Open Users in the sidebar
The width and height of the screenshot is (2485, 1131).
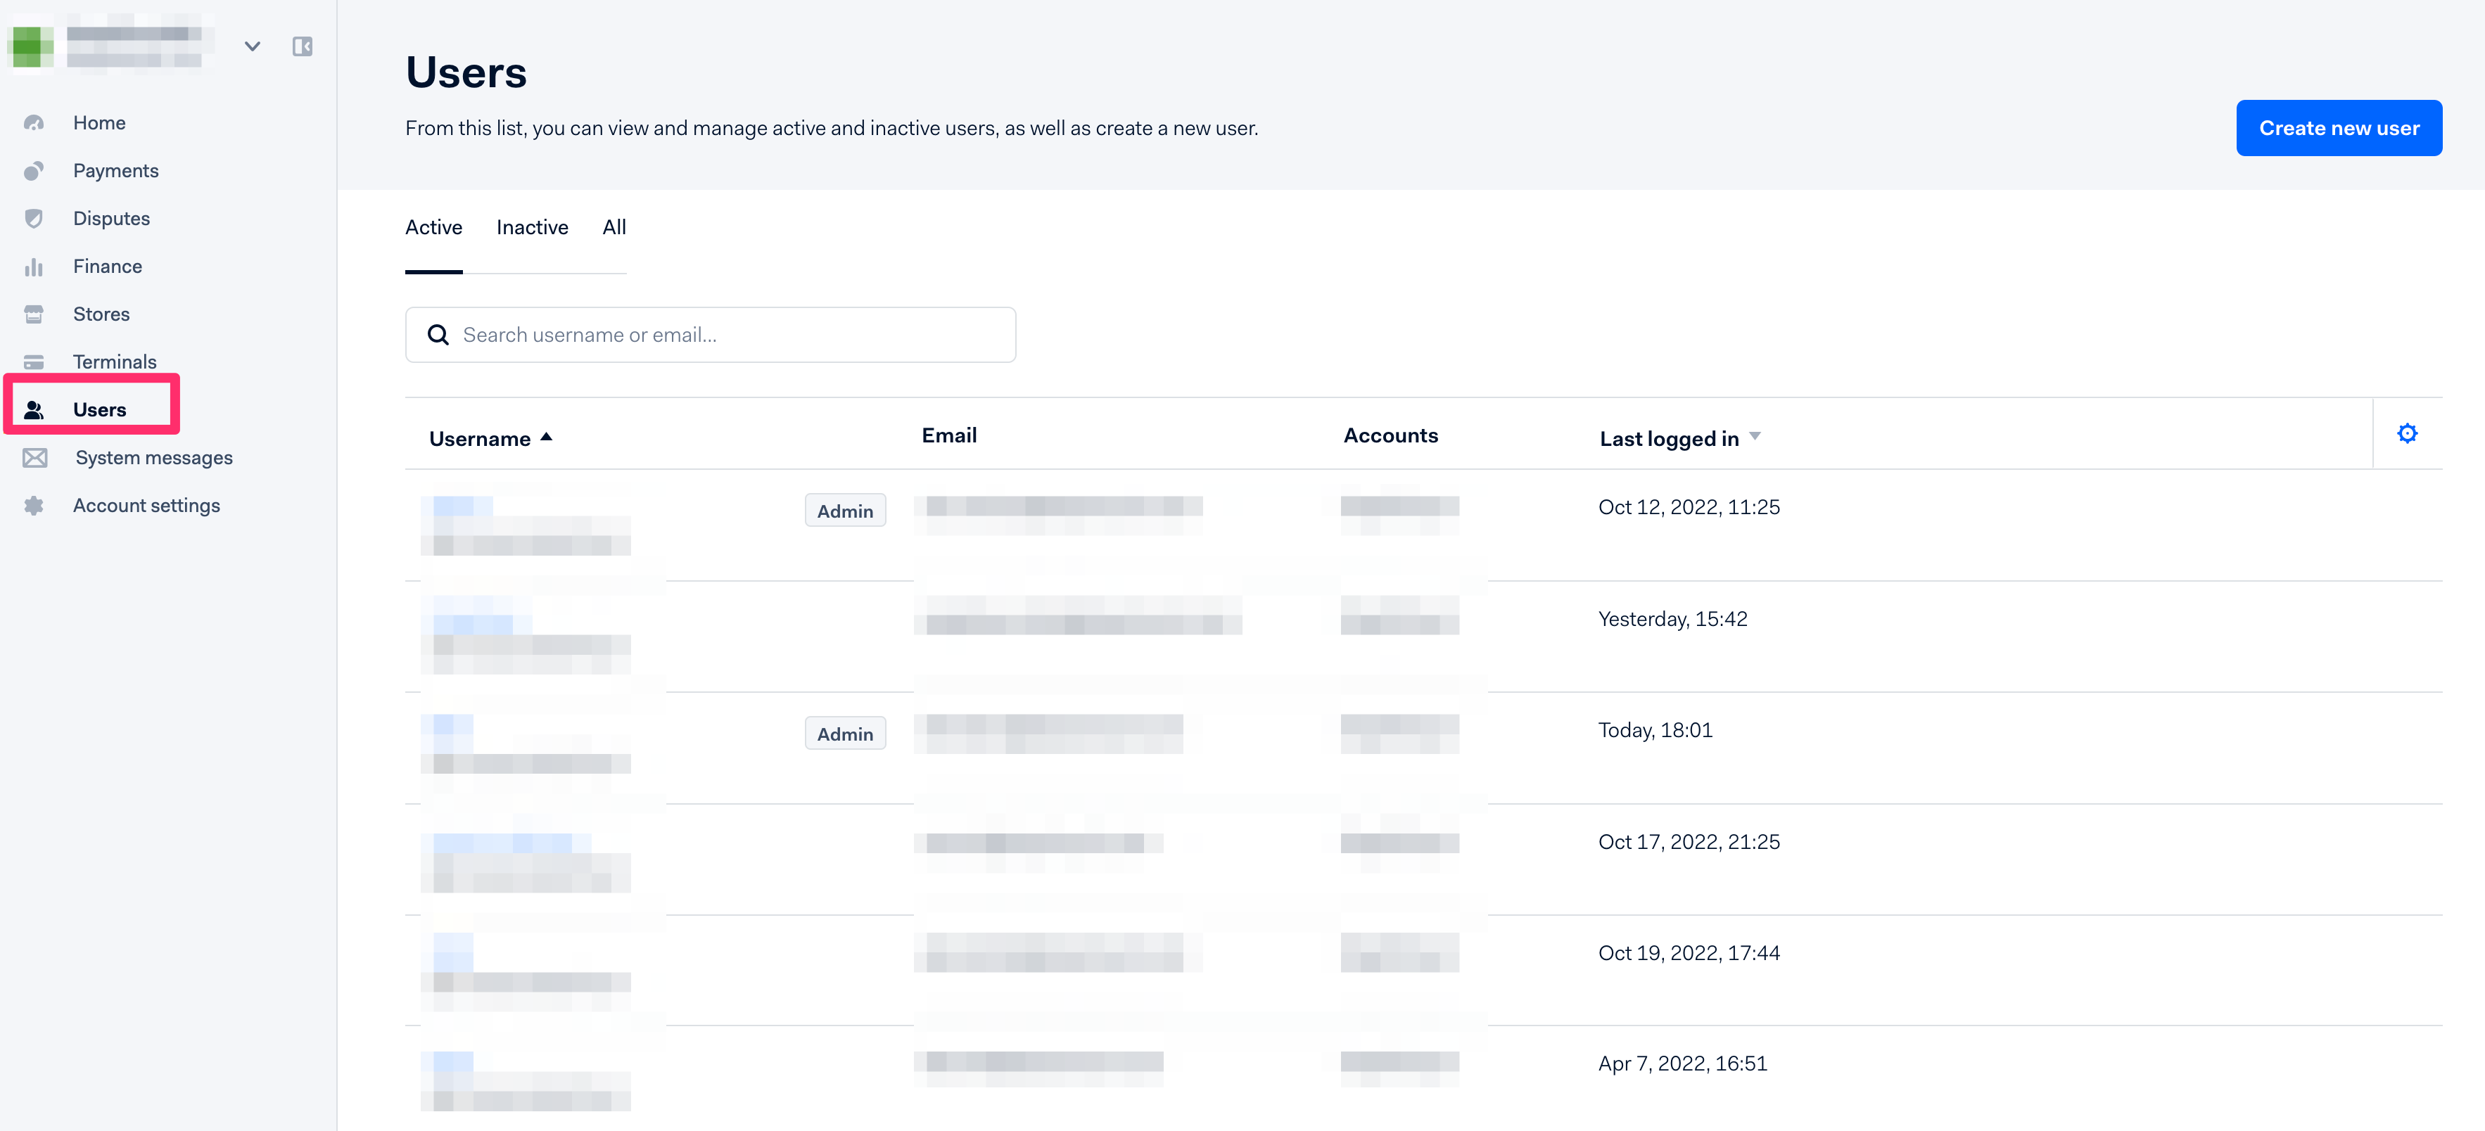click(x=99, y=410)
